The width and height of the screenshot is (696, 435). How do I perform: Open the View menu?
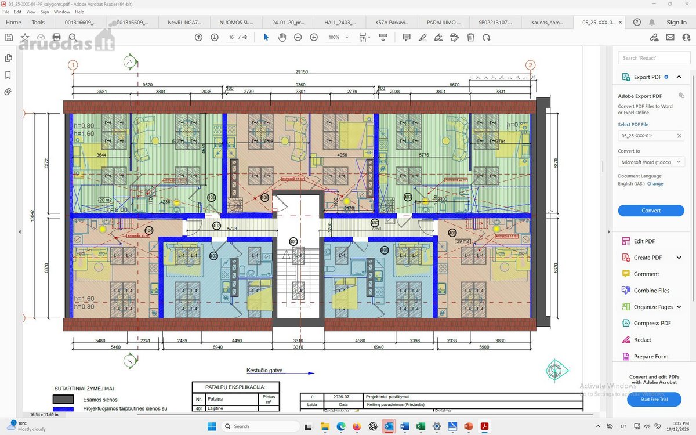[31, 12]
